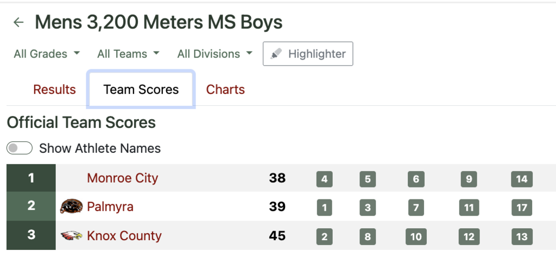Screen dimensions: 556x258
Task: Open the Knox County team link
Action: [x=124, y=236]
